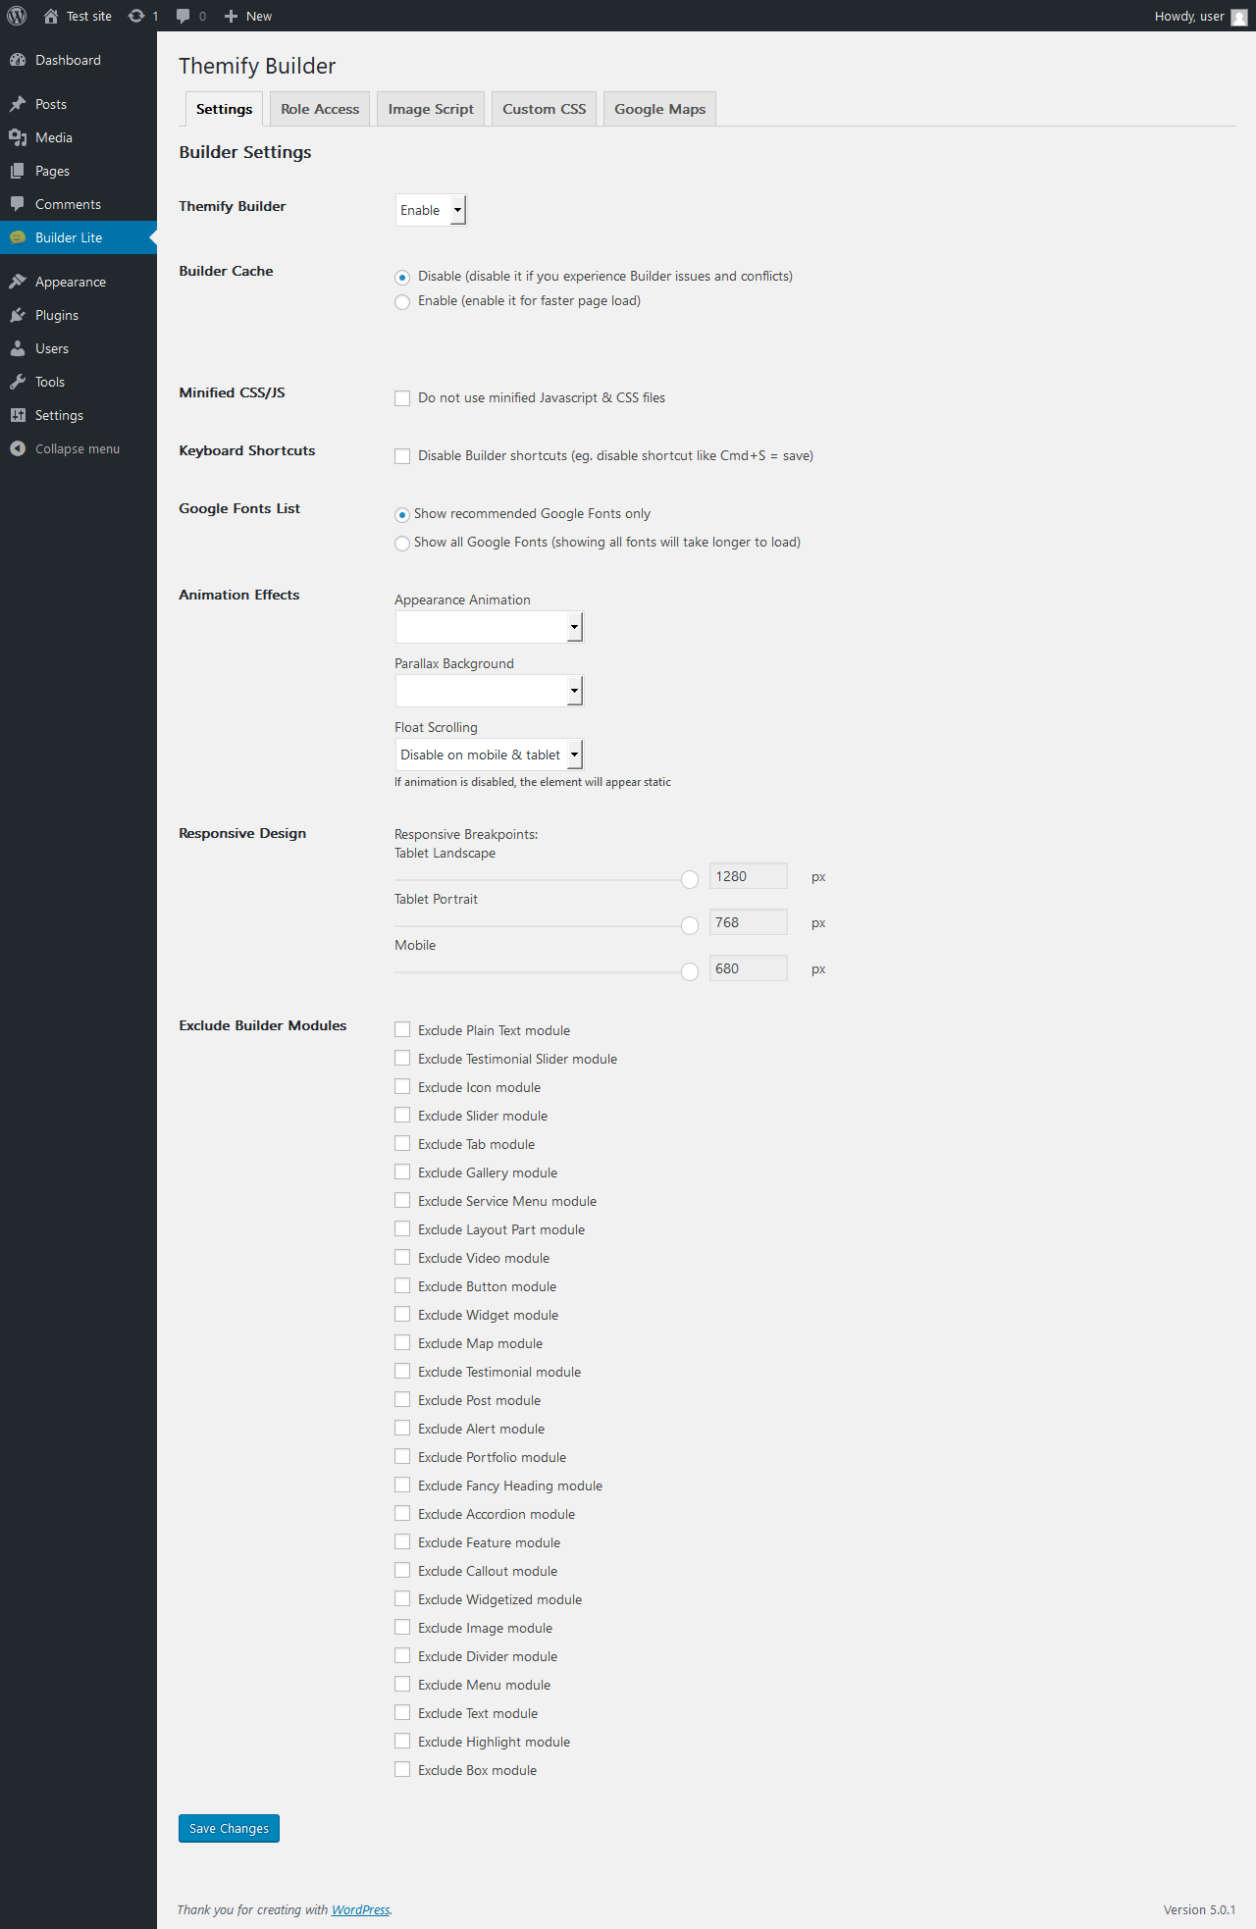
Task: Click the Tools wrench icon
Action: [x=18, y=382]
